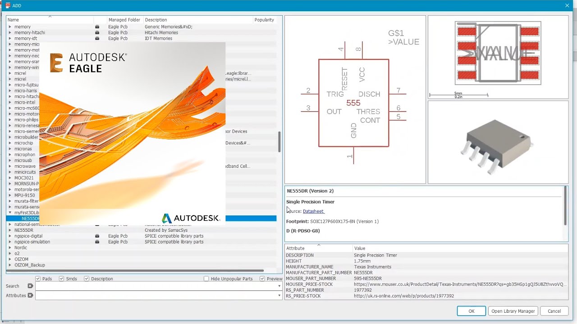Cancel the ADD dialog

tap(554, 311)
